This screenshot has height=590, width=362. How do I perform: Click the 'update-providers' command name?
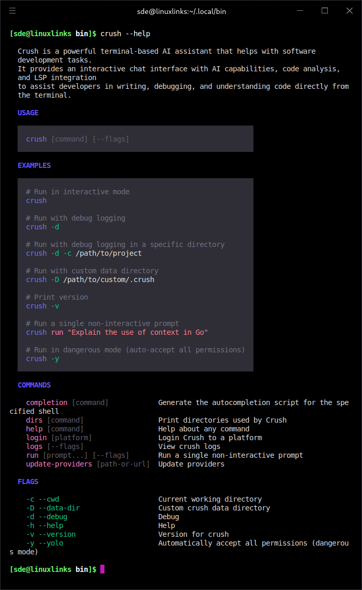tap(59, 464)
